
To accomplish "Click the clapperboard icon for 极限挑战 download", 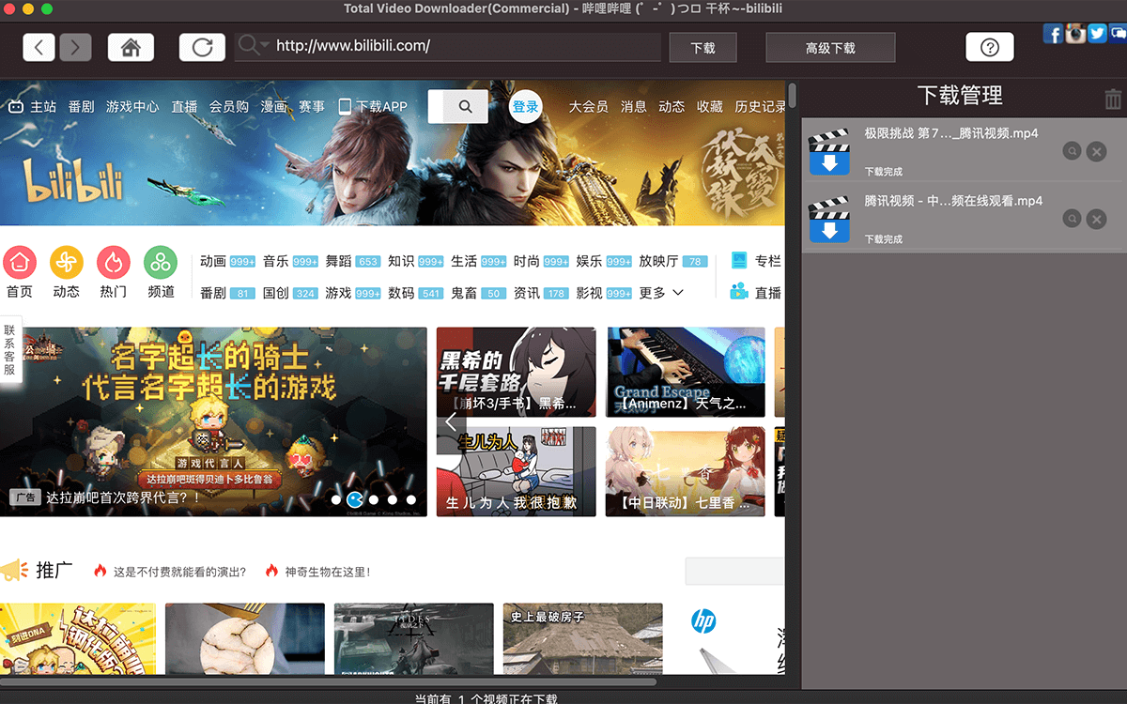I will click(x=829, y=152).
